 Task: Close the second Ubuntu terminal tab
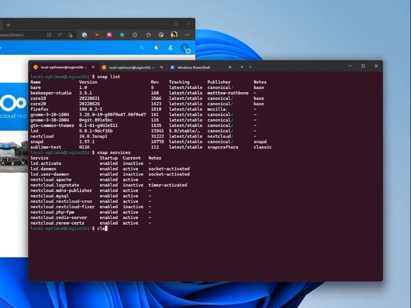161,67
